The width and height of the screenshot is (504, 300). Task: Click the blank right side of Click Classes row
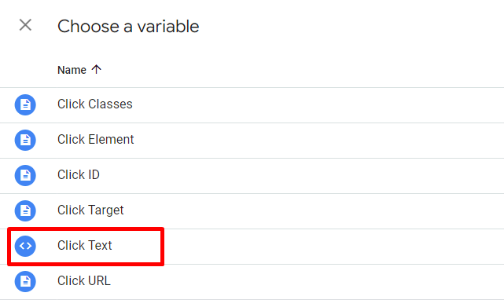pos(318,105)
